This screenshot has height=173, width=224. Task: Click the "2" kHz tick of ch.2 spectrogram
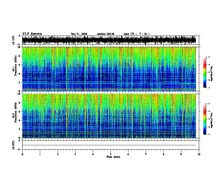point(20,129)
